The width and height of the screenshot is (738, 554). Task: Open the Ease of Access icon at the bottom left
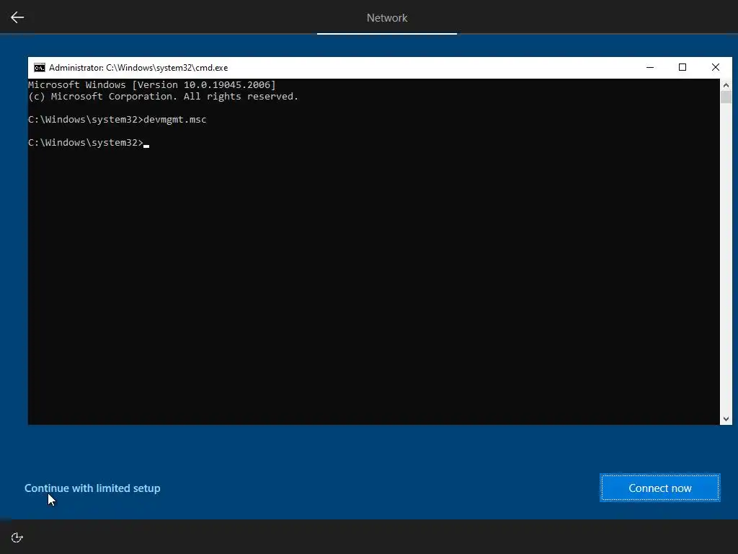click(x=17, y=537)
